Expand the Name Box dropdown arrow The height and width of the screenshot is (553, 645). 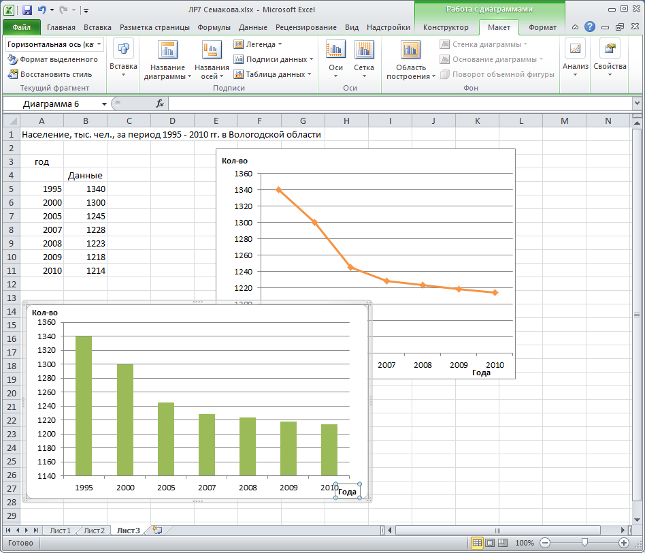(104, 104)
